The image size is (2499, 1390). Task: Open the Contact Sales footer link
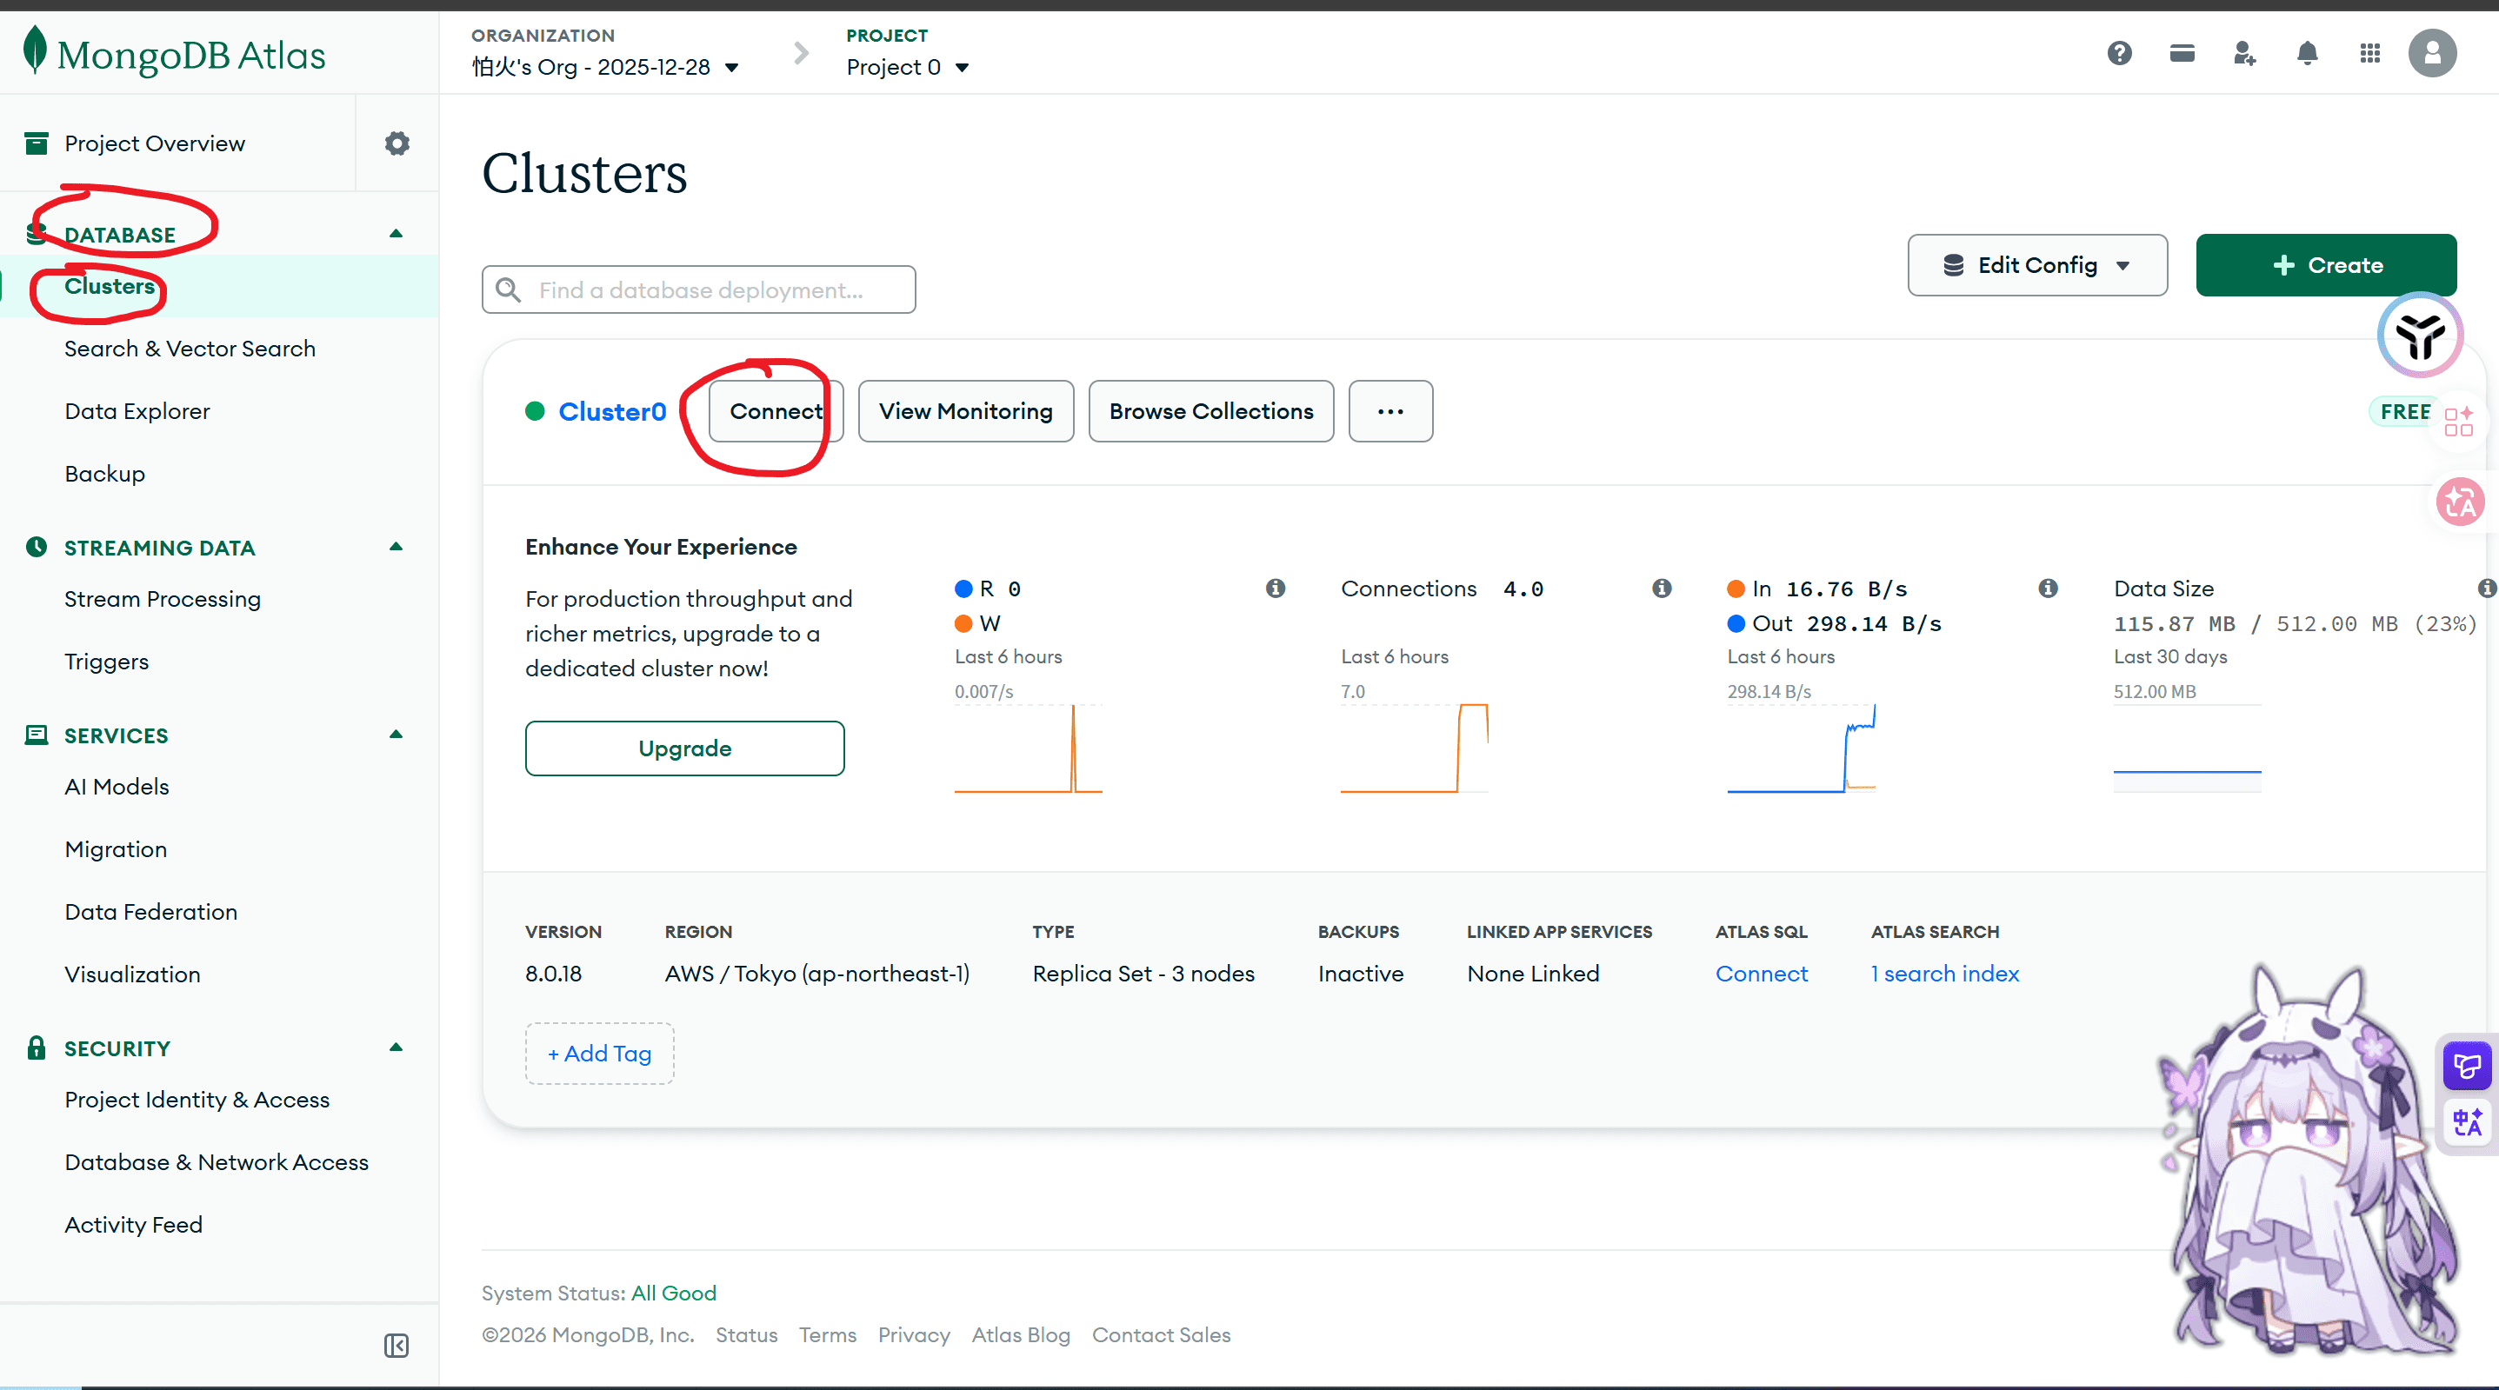[1161, 1334]
